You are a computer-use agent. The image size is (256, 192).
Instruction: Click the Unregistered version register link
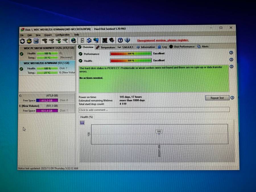pos(163,40)
